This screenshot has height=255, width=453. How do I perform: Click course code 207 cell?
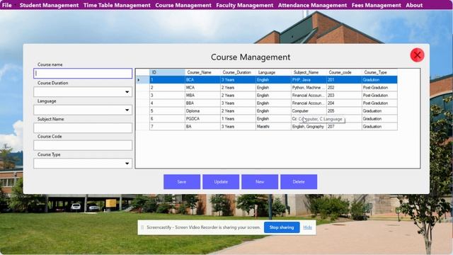tap(344, 127)
